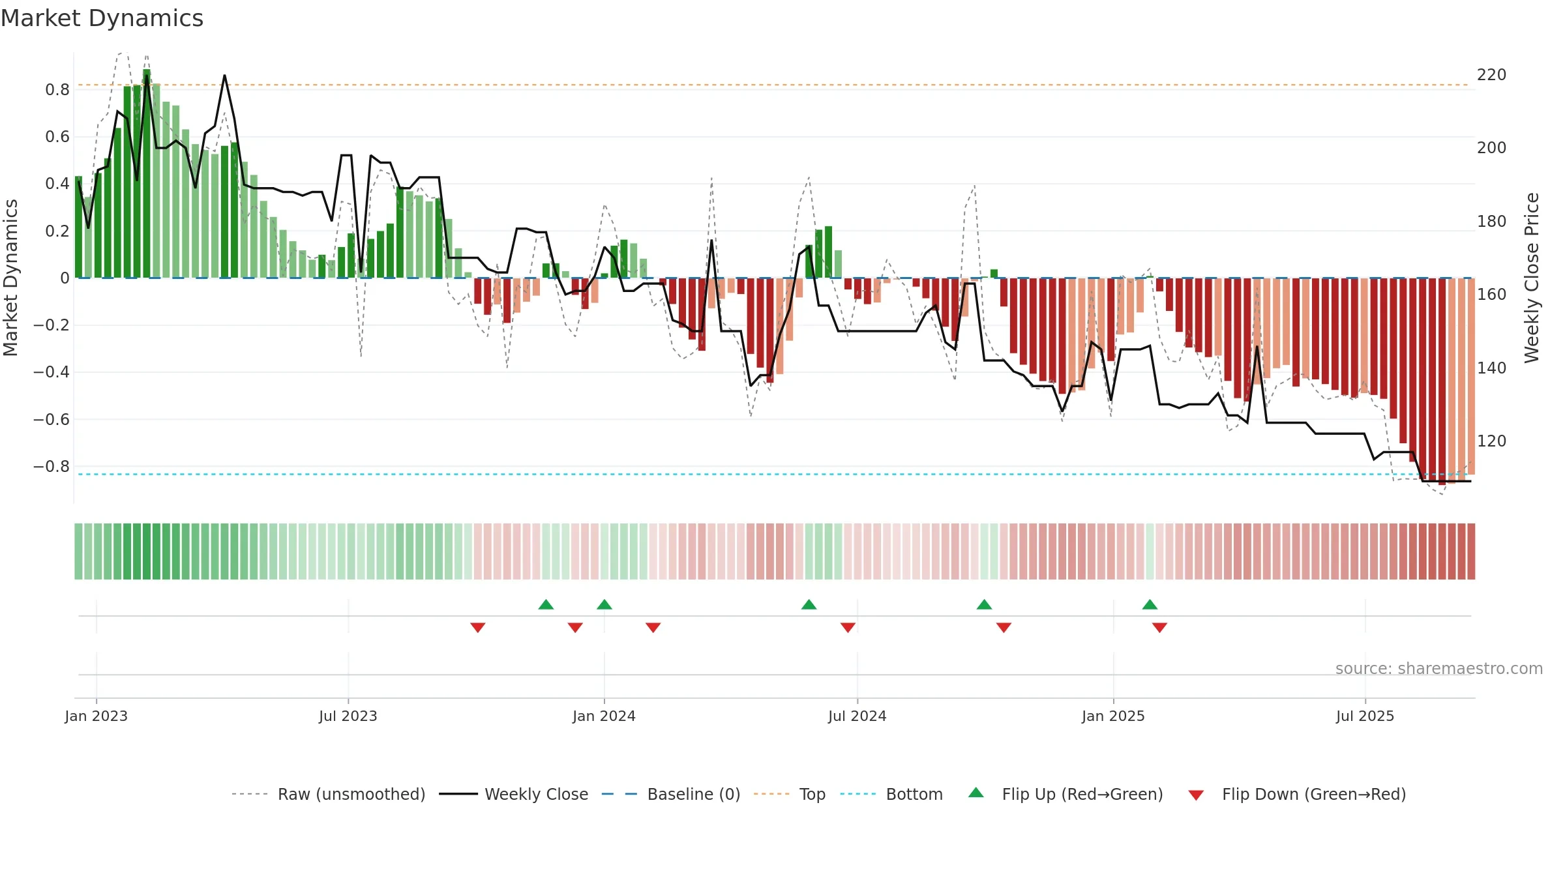This screenshot has height=880, width=1565.
Task: Click the 220 right axis price label
Action: (1492, 75)
